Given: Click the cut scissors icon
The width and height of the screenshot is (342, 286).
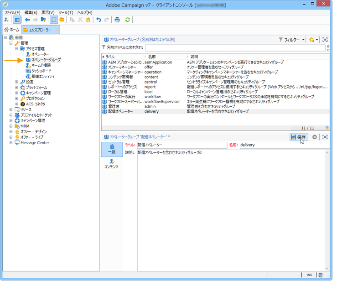Looking at the screenshot, I should [x=80, y=20].
